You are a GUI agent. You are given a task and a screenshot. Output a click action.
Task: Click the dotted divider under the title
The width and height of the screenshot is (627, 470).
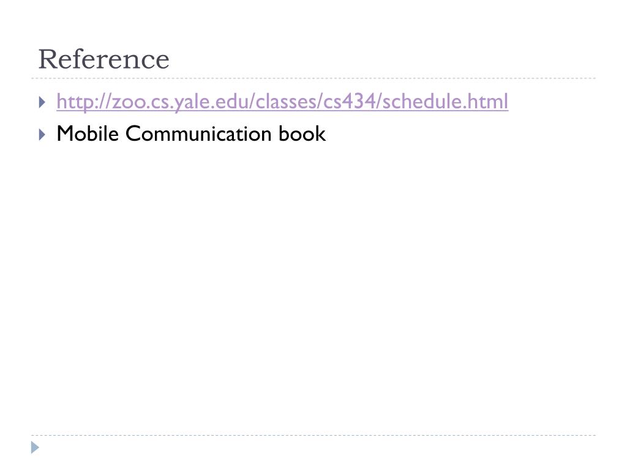[x=313, y=78]
